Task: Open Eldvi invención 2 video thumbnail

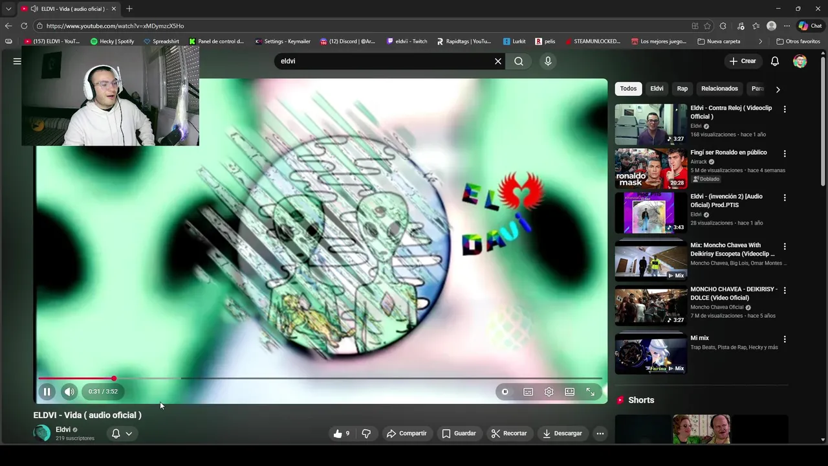Action: (x=651, y=212)
